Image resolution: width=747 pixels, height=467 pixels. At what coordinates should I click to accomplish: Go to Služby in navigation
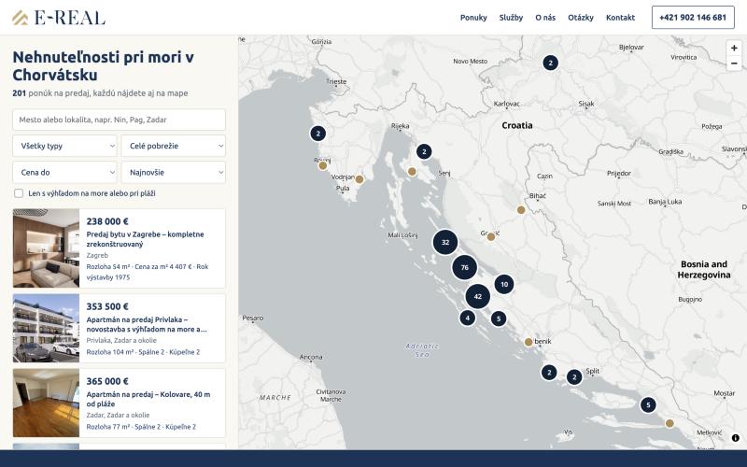(511, 18)
